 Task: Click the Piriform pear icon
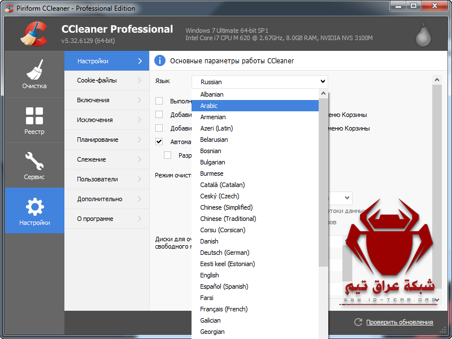pyautogui.click(x=423, y=36)
